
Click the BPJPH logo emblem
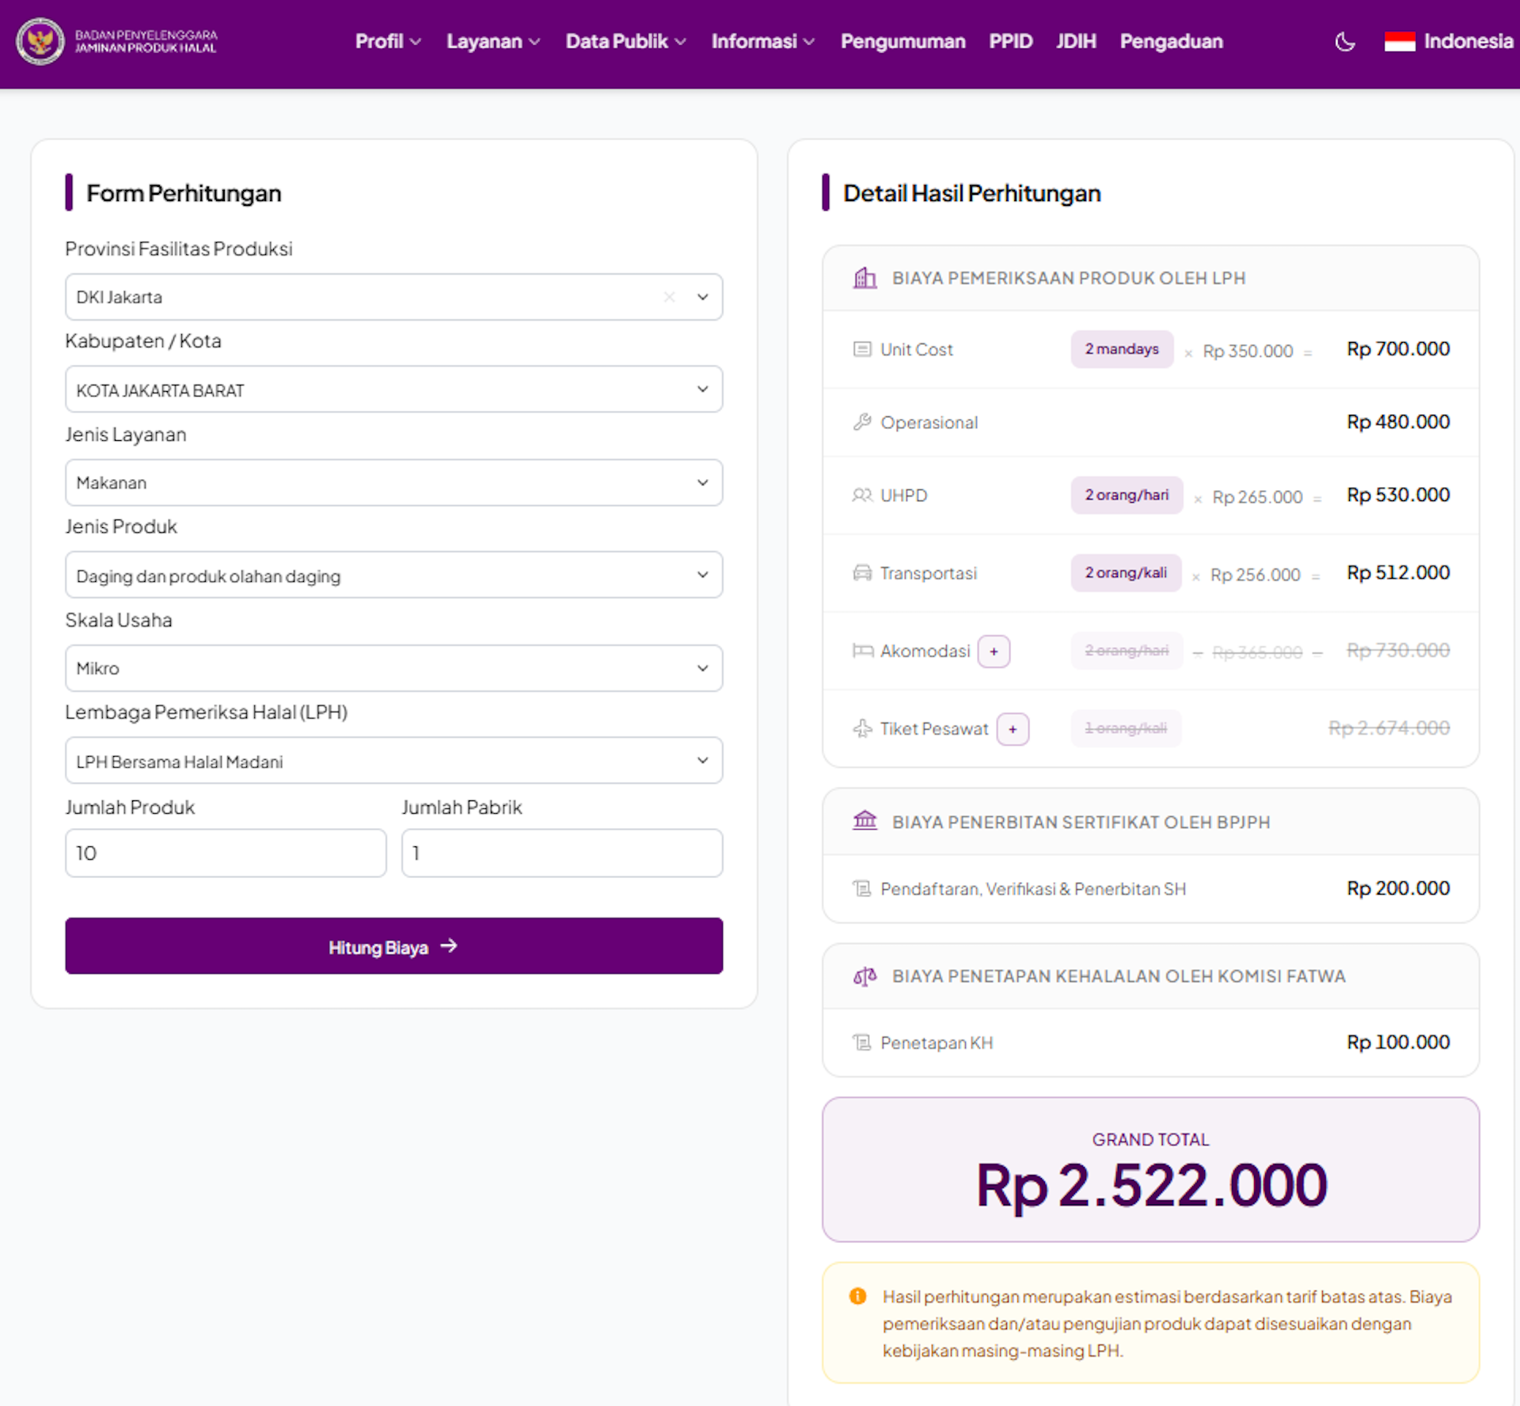(x=40, y=41)
